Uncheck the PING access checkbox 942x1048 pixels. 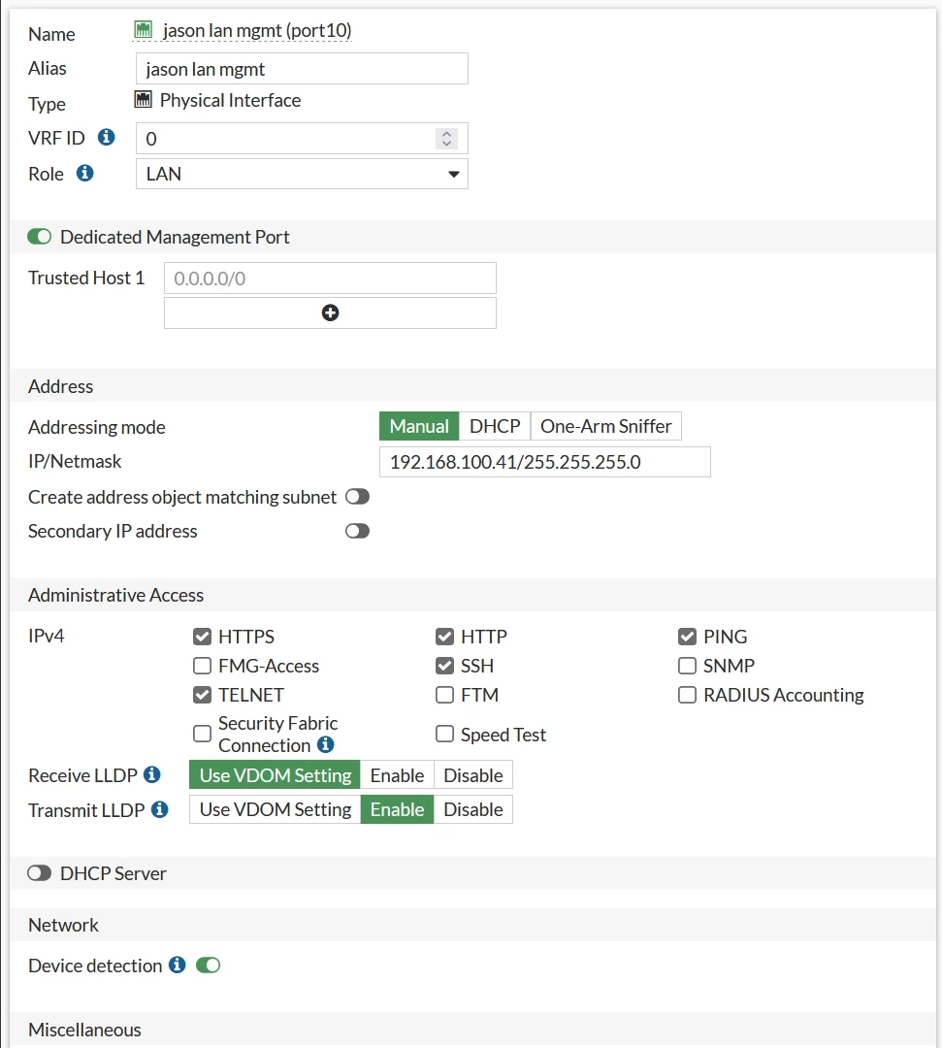tap(687, 637)
